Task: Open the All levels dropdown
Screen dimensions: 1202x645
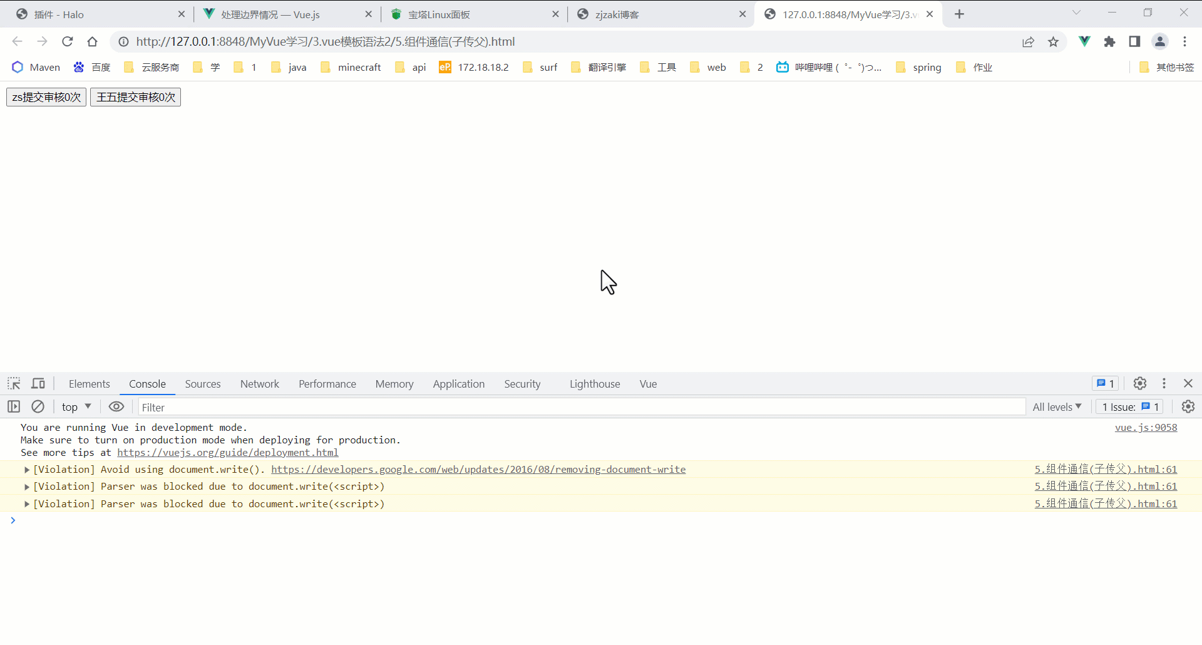Action: point(1056,406)
